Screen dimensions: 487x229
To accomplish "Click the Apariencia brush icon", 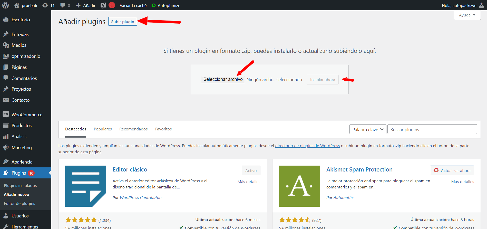I will (x=6, y=162).
